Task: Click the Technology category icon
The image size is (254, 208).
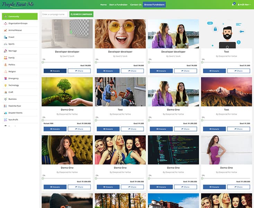Action: 6,85
